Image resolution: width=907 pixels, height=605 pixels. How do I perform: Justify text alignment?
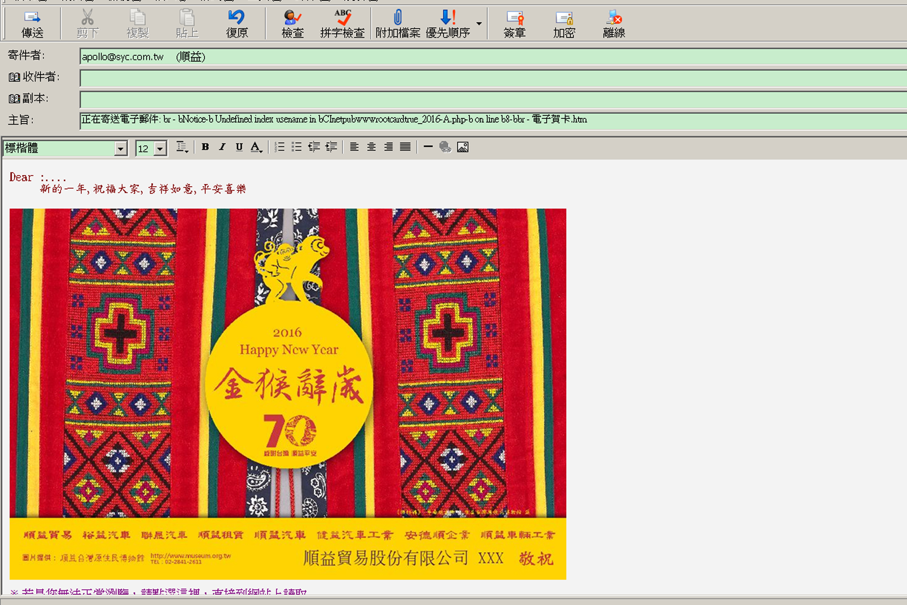405,147
